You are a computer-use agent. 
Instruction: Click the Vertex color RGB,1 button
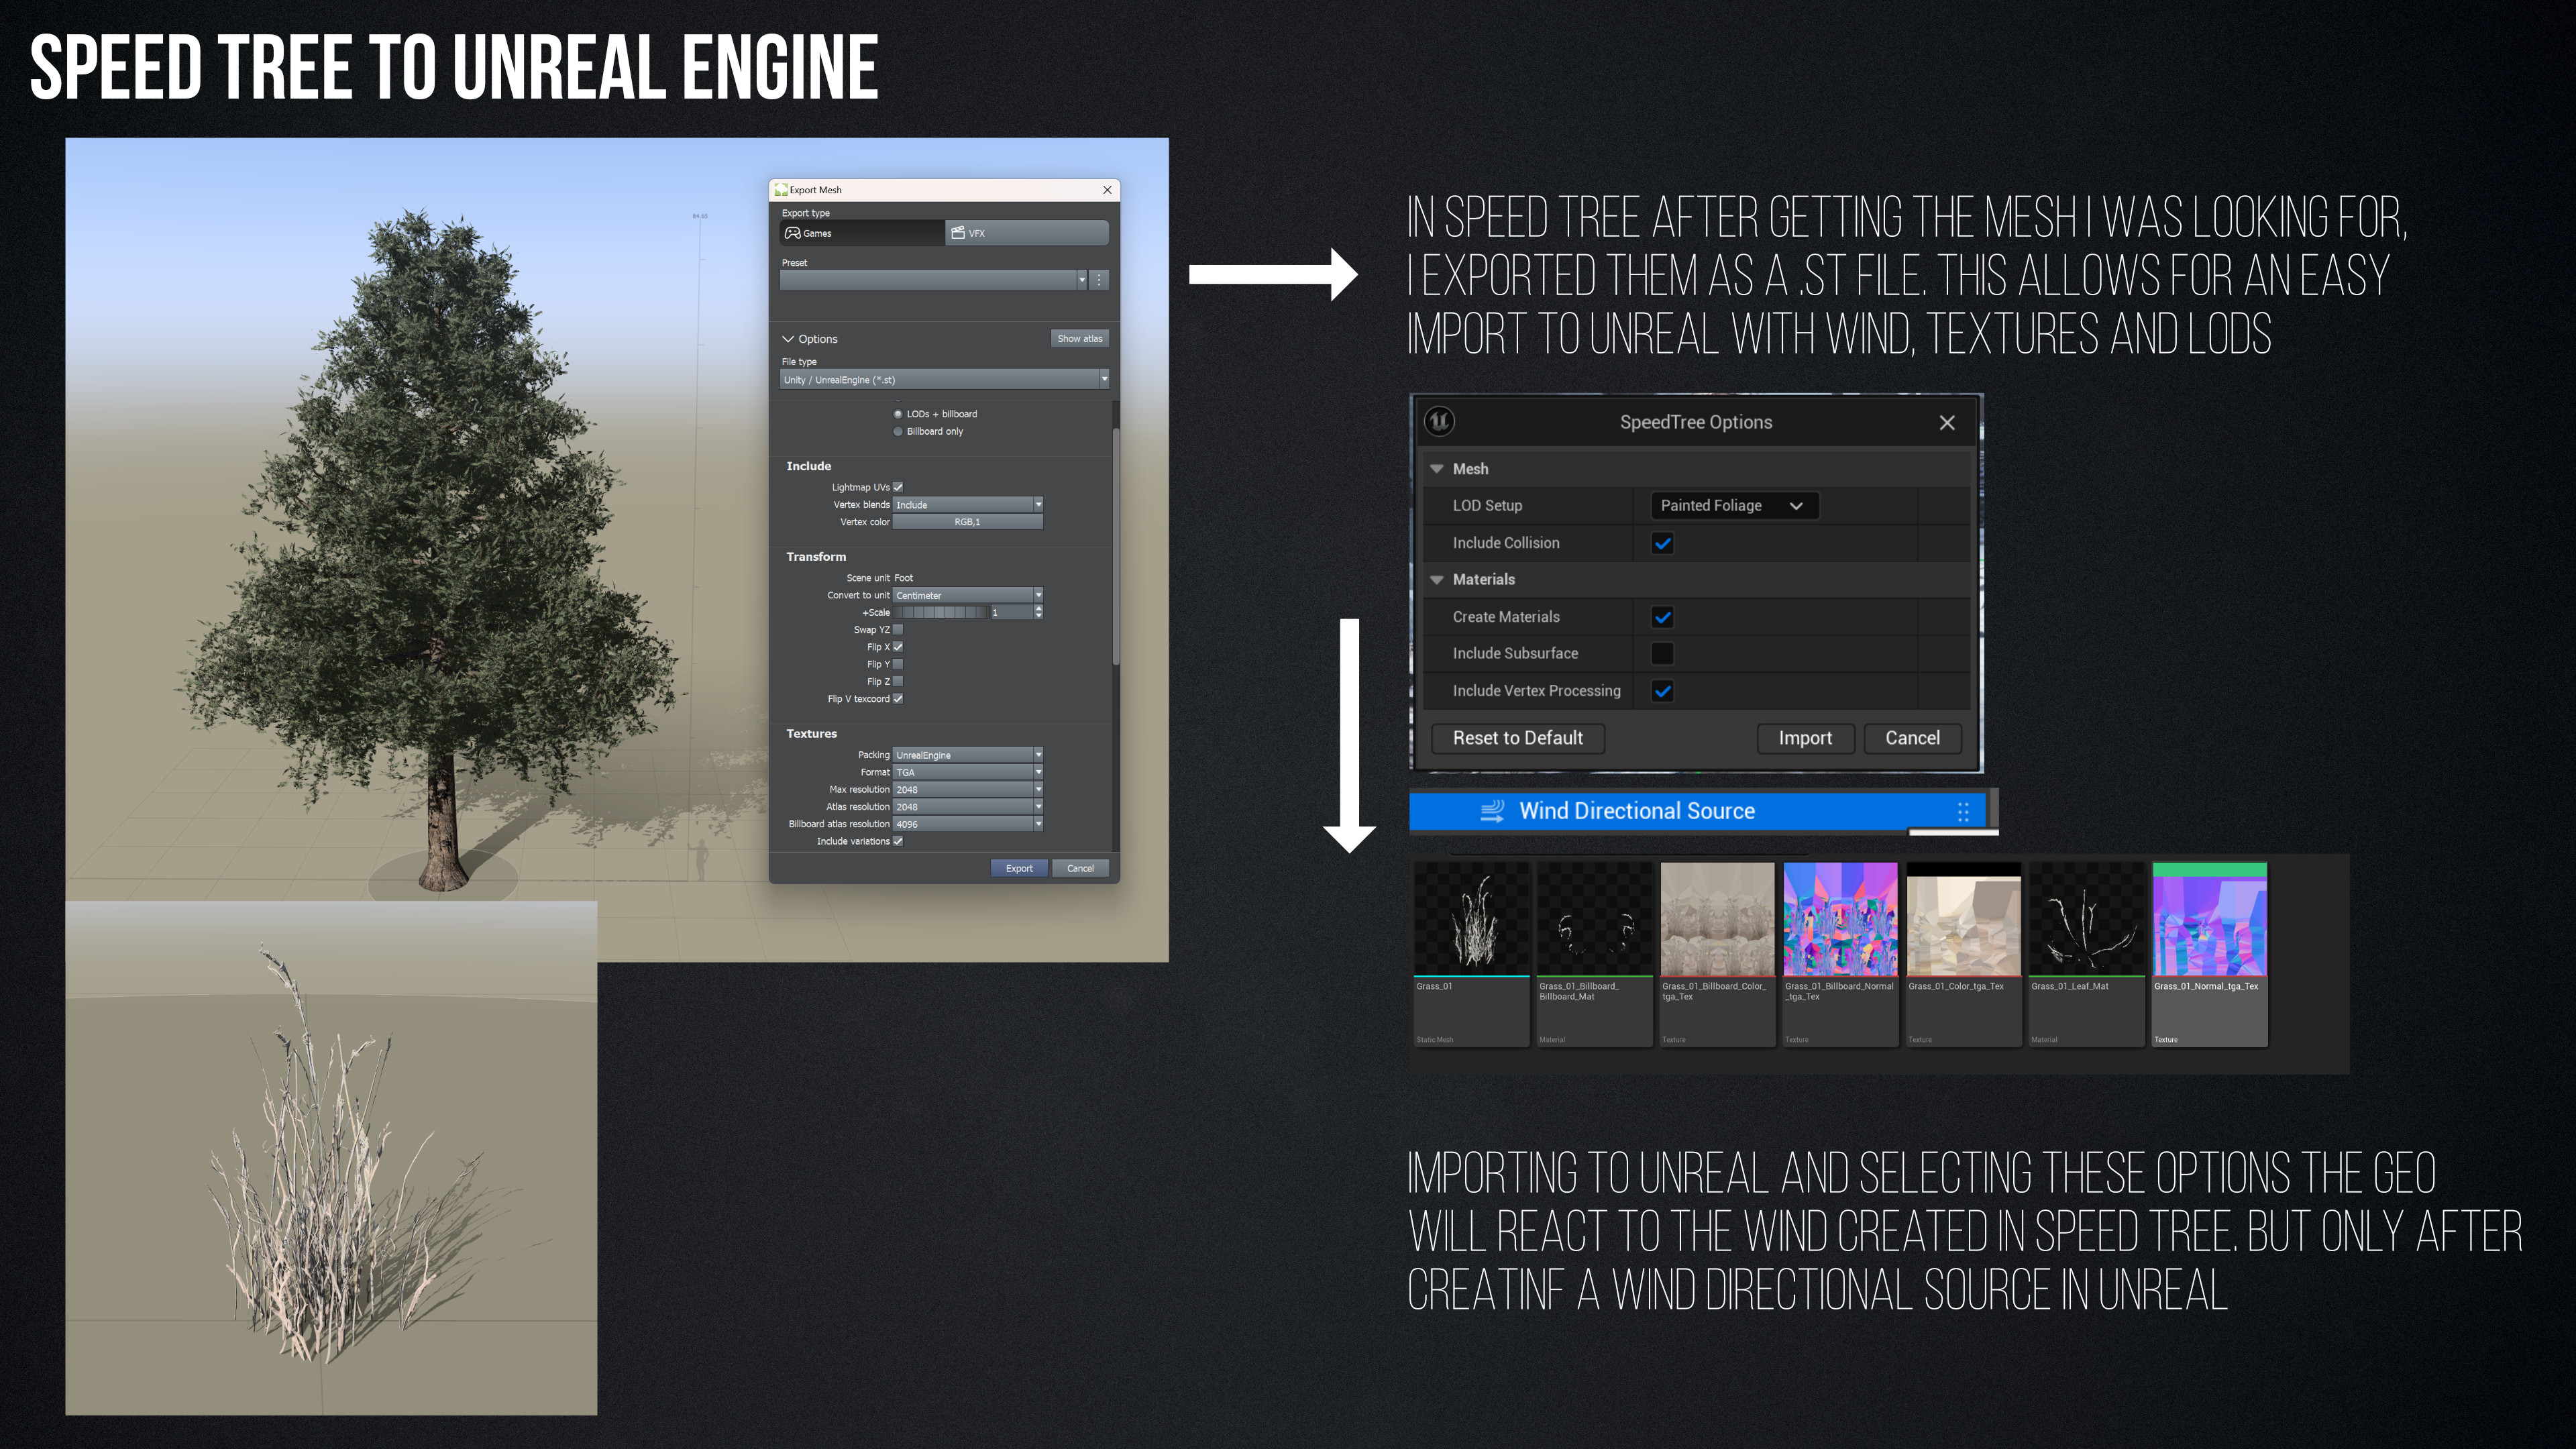(x=967, y=522)
